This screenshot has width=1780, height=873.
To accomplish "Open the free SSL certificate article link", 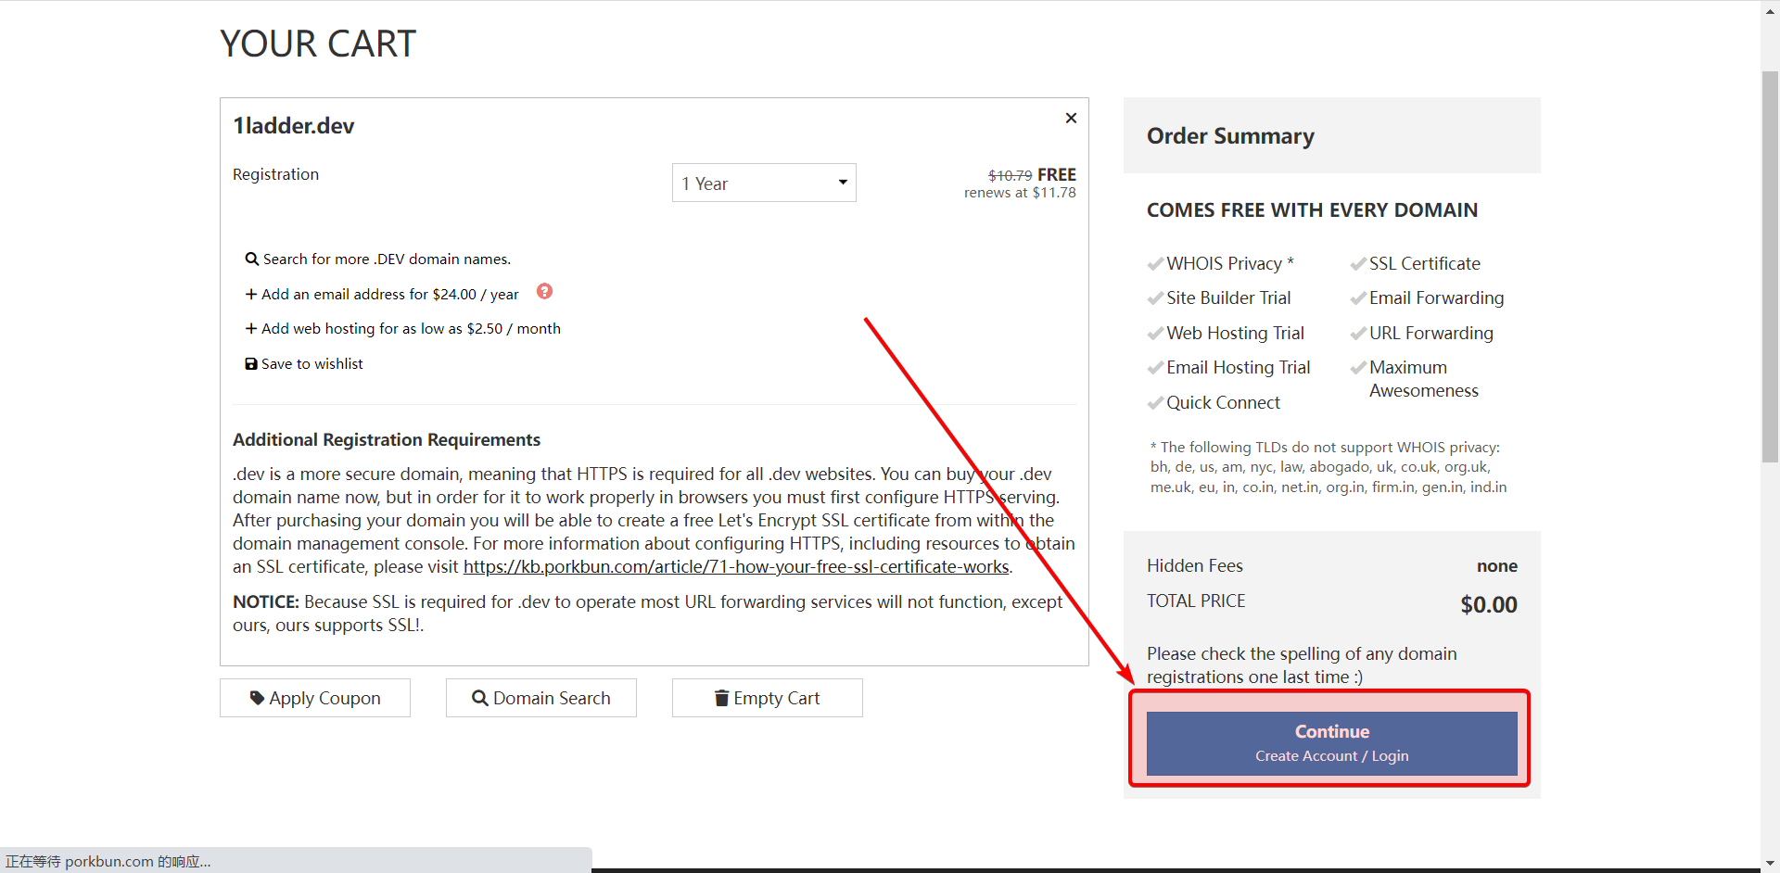I will tap(736, 566).
